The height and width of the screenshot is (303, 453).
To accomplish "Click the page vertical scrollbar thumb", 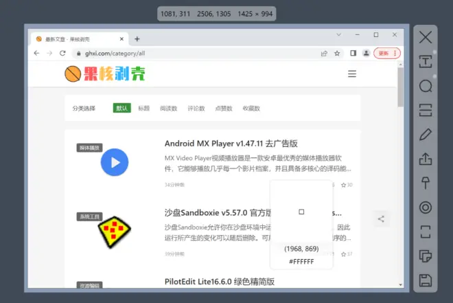I will (x=400, y=87).
